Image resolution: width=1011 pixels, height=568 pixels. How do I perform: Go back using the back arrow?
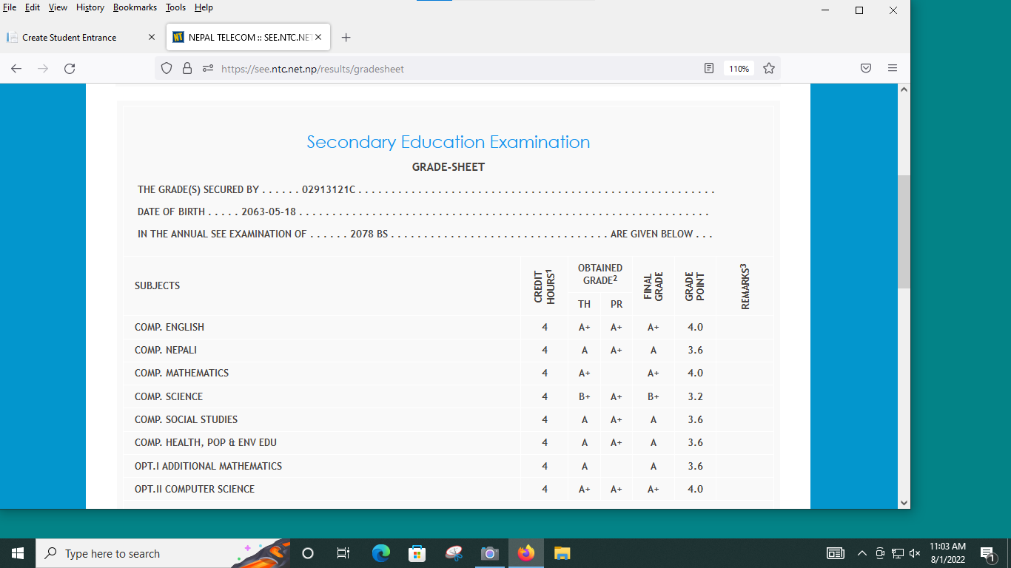coord(16,69)
